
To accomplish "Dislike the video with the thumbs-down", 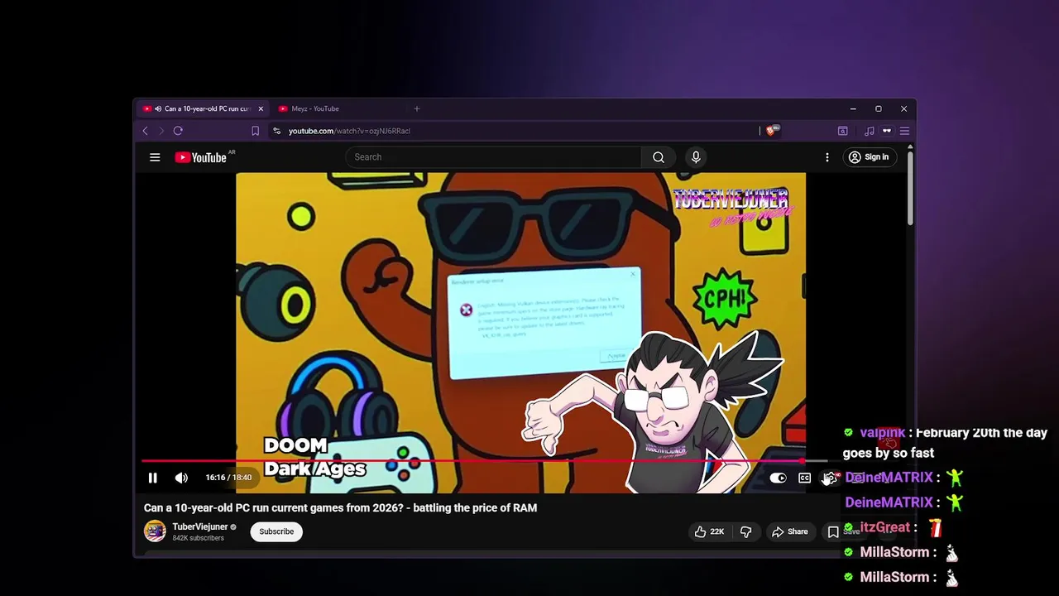I will coord(746,531).
